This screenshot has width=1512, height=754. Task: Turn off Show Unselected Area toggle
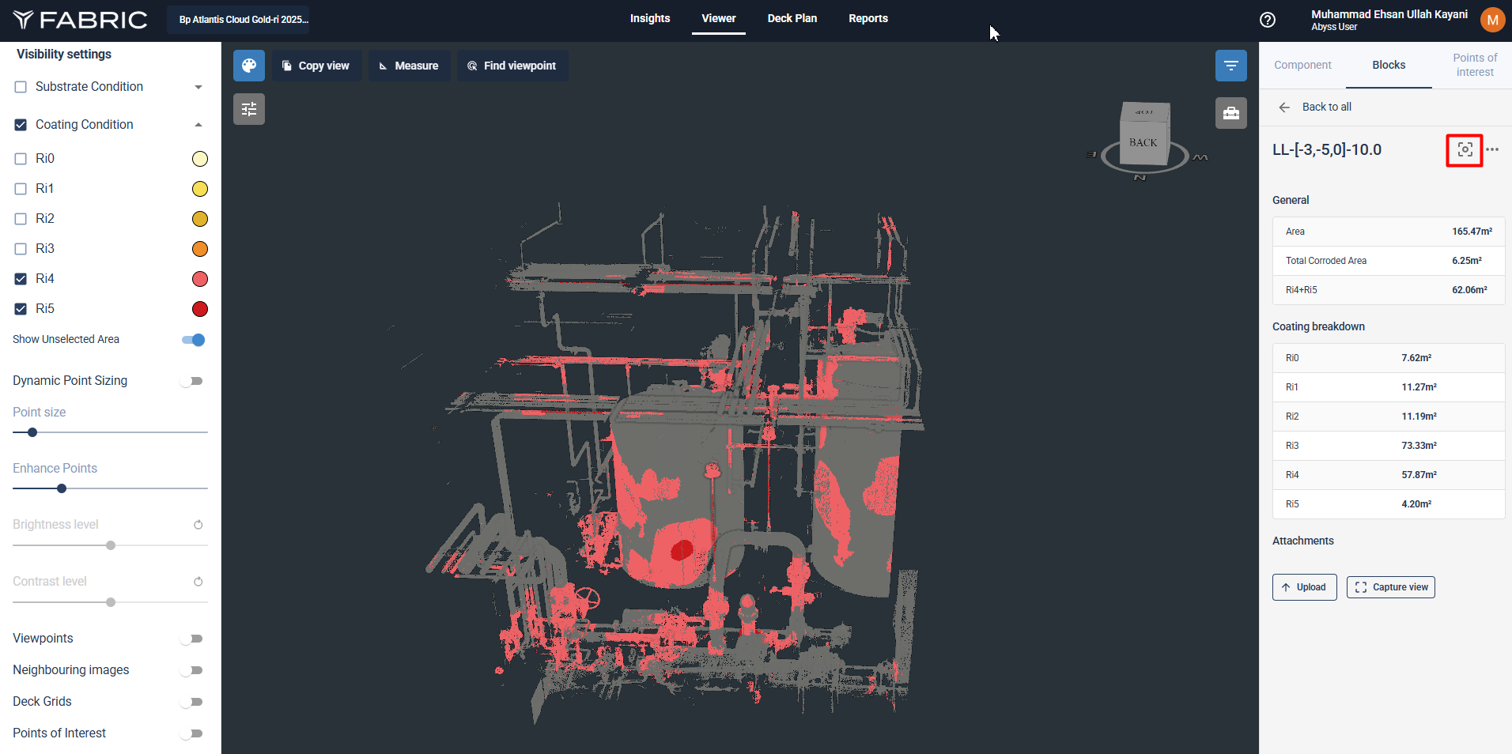coord(193,340)
